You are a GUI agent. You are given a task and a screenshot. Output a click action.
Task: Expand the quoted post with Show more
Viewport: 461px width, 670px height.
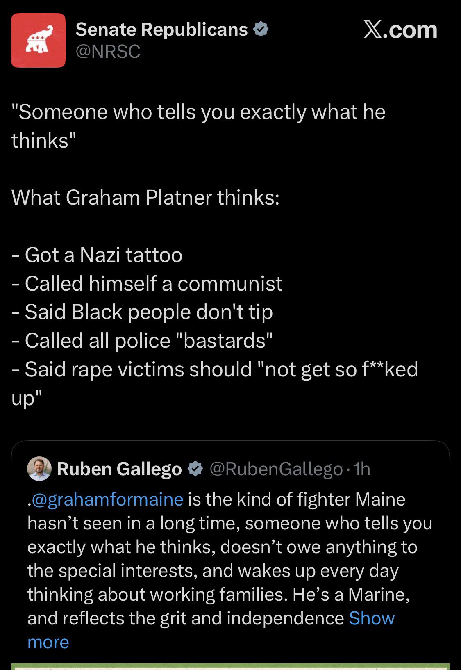click(x=371, y=618)
